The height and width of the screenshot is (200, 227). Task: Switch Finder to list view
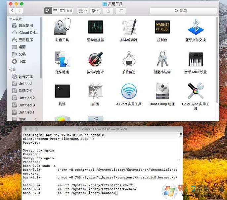[x=55, y=11]
